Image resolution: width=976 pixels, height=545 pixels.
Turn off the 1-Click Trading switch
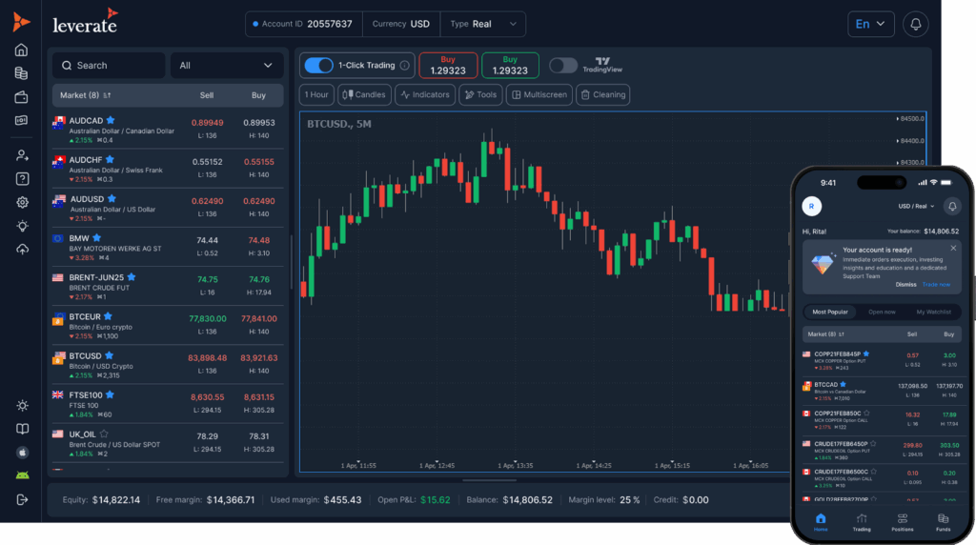pyautogui.click(x=317, y=66)
